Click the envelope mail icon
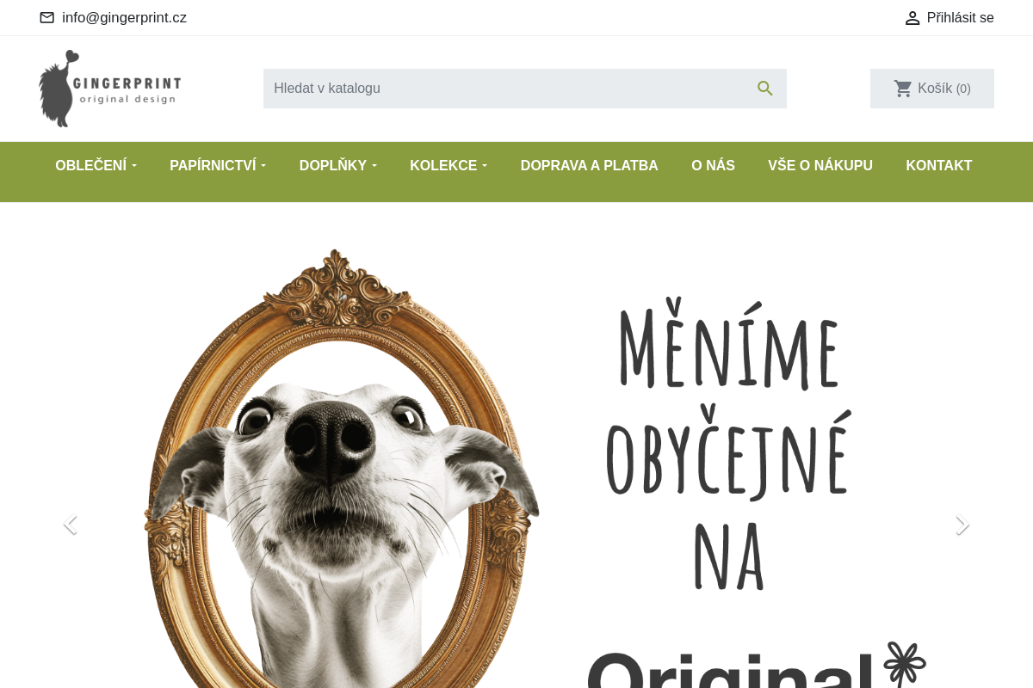The width and height of the screenshot is (1033, 688). point(47,18)
